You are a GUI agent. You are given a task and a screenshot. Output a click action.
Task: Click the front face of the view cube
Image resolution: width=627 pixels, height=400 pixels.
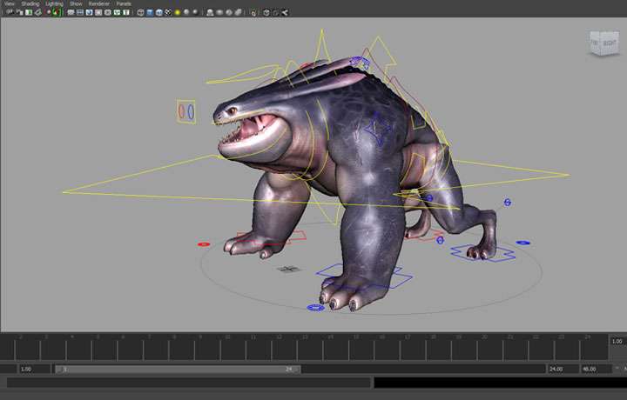[595, 43]
